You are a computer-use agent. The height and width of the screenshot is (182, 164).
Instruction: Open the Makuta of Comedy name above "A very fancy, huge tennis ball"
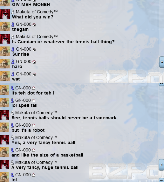pyautogui.click(x=36, y=162)
